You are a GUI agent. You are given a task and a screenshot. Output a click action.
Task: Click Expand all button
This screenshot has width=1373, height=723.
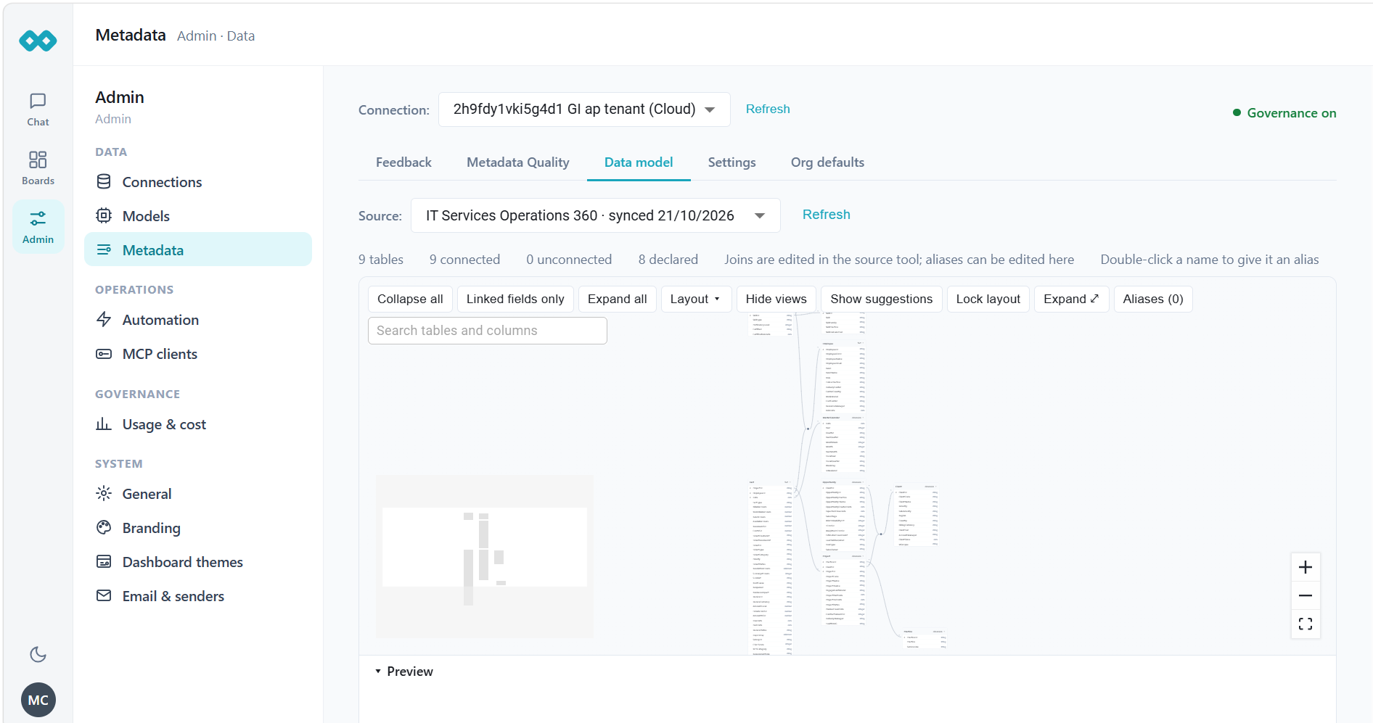tap(617, 299)
